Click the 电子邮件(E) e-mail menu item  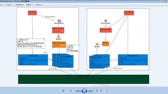click(x=19, y=5)
